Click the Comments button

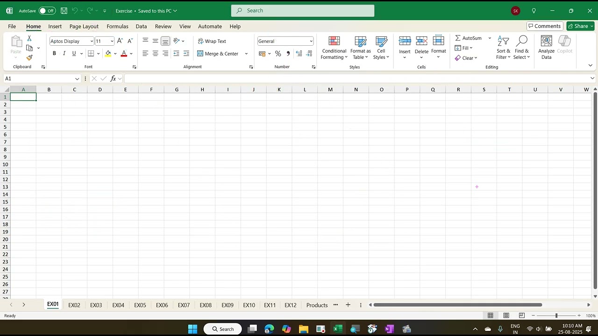pyautogui.click(x=545, y=26)
